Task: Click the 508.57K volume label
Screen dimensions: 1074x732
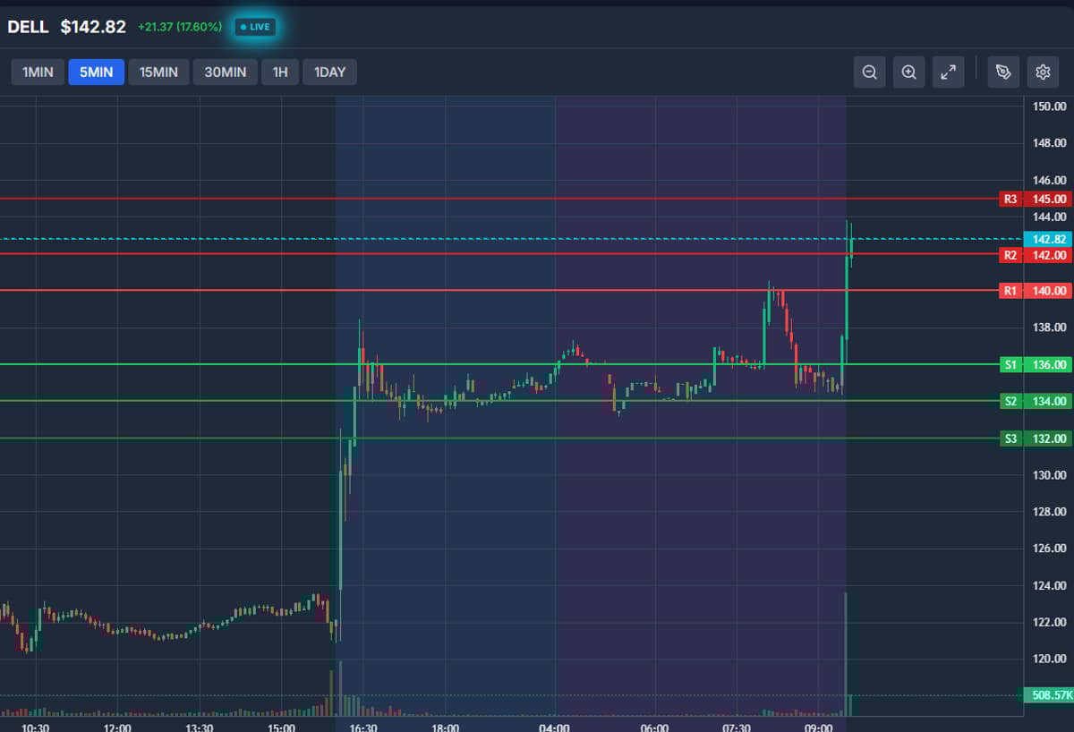Action: click(x=1049, y=695)
